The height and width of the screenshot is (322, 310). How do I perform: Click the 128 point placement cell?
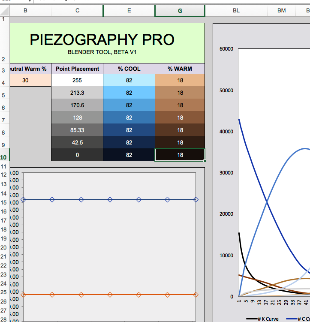point(77,117)
